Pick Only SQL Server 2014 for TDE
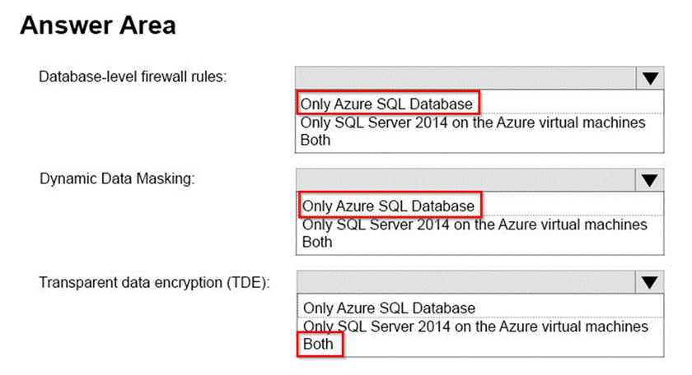This screenshot has width=692, height=375. pos(475,326)
